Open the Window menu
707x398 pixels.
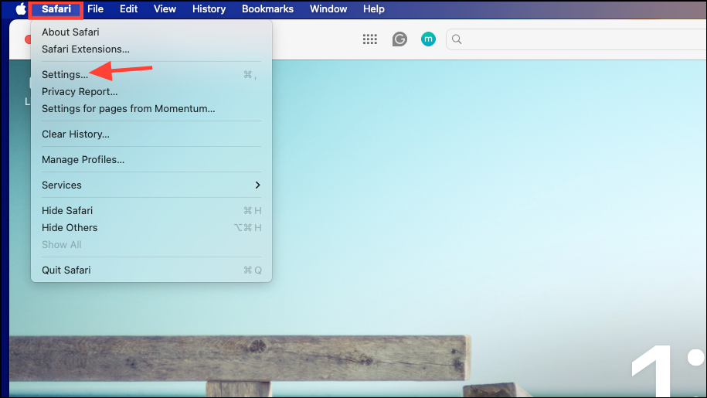coord(328,9)
